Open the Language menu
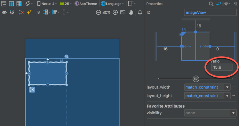This screenshot has width=239, height=126. (x=112, y=4)
